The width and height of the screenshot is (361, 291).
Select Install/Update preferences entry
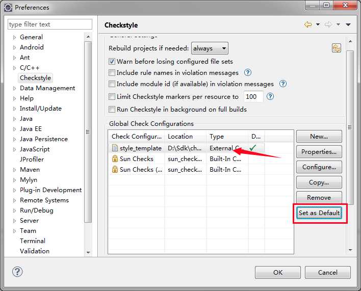click(40, 109)
